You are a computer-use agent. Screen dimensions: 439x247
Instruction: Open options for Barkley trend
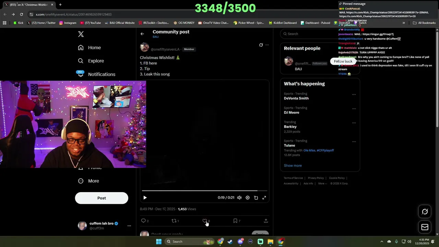coord(354,123)
